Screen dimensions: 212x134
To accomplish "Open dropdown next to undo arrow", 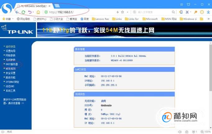I will (x=33, y=12).
